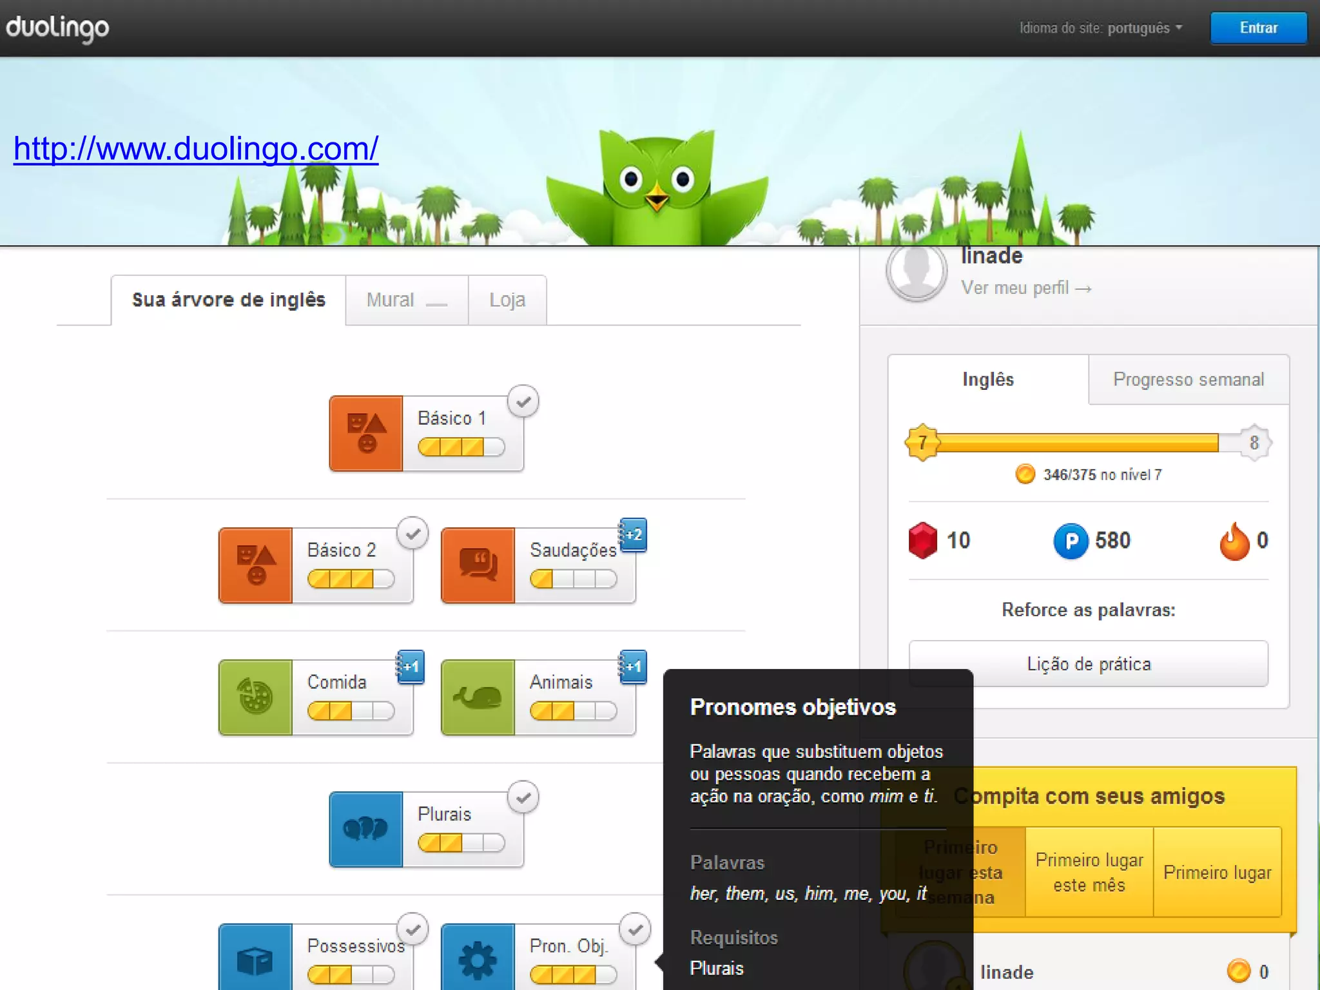Viewport: 1320px width, 990px height.
Task: Click the checkmark badge on Básico 2
Action: 412,534
